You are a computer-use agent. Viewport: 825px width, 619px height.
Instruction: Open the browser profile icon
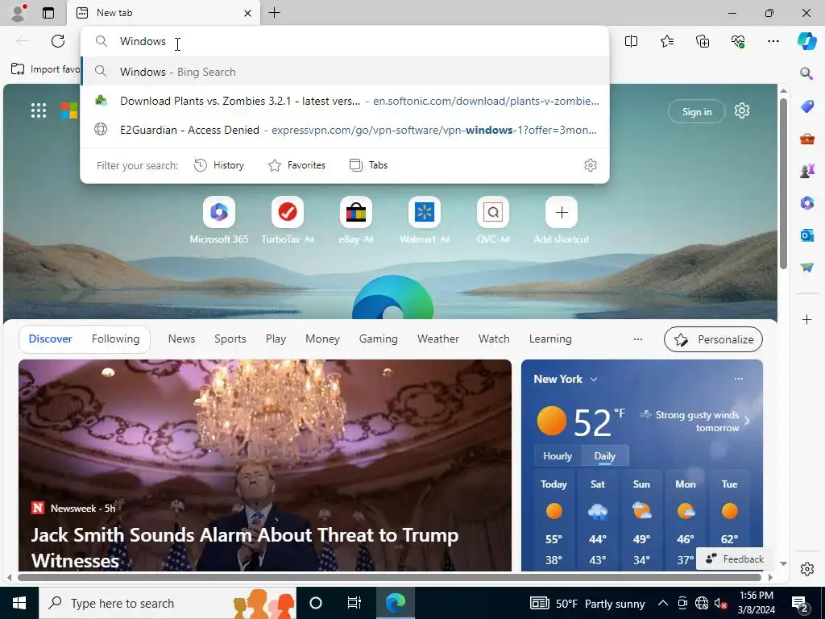click(x=18, y=13)
